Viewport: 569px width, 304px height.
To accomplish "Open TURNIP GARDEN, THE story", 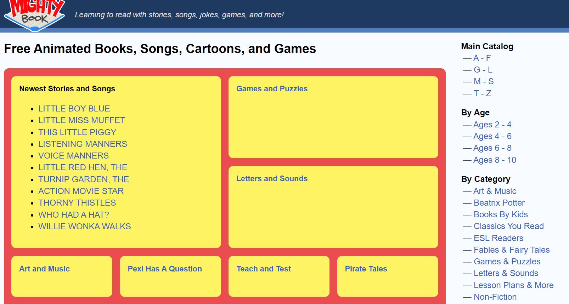I will point(84,179).
